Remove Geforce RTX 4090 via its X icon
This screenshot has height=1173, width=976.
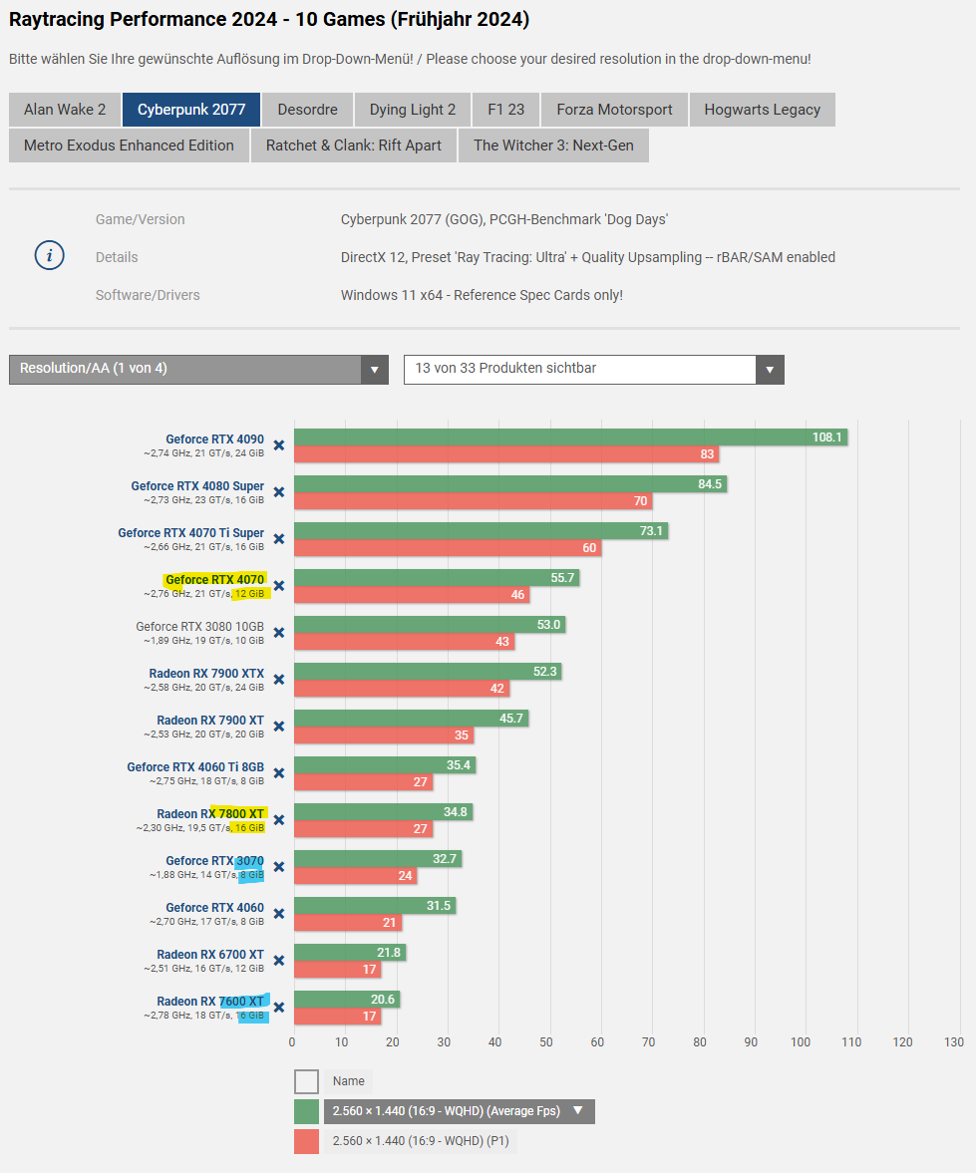279,445
